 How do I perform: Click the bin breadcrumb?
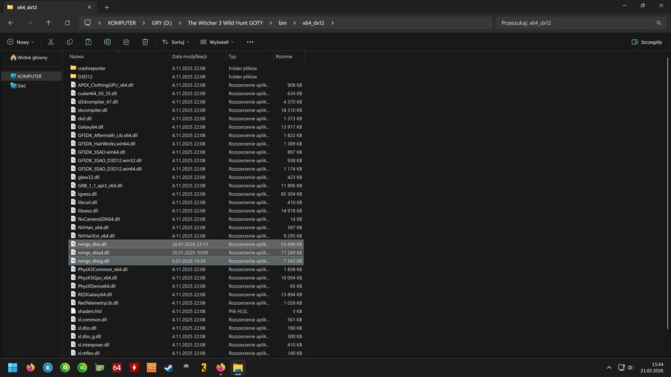point(283,23)
